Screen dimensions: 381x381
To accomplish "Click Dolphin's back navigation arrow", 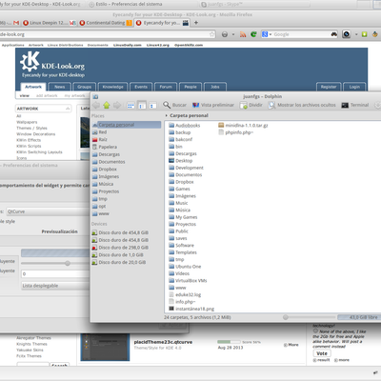I will click(x=96, y=105).
